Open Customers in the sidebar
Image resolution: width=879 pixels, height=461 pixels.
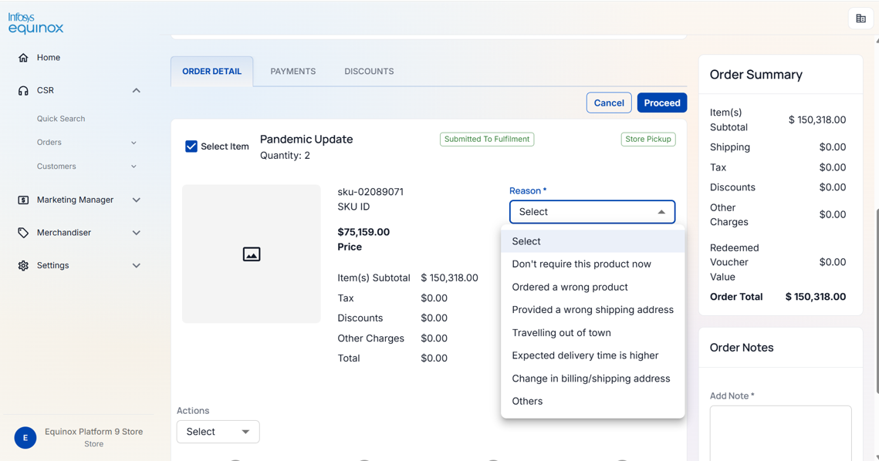56,167
